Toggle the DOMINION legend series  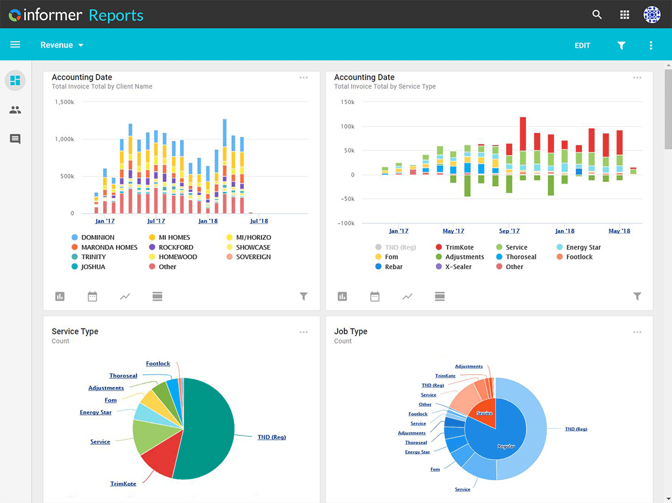(x=97, y=237)
